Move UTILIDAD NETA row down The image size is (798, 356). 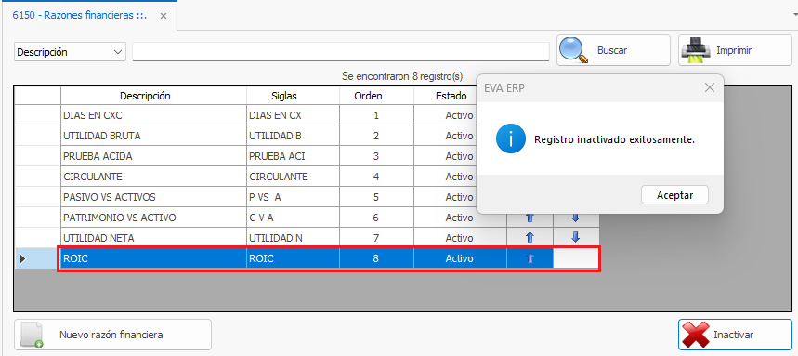(x=576, y=237)
